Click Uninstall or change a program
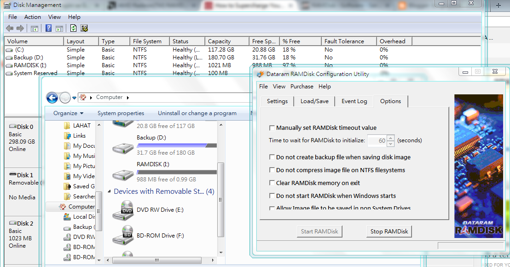This screenshot has width=510, height=267. (x=197, y=113)
